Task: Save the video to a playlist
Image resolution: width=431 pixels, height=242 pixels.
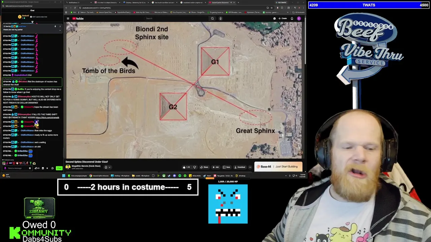Action: tap(227, 167)
